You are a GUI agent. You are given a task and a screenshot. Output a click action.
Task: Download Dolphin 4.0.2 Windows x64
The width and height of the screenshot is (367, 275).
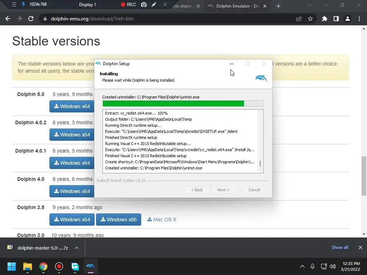pyautogui.click(x=72, y=135)
